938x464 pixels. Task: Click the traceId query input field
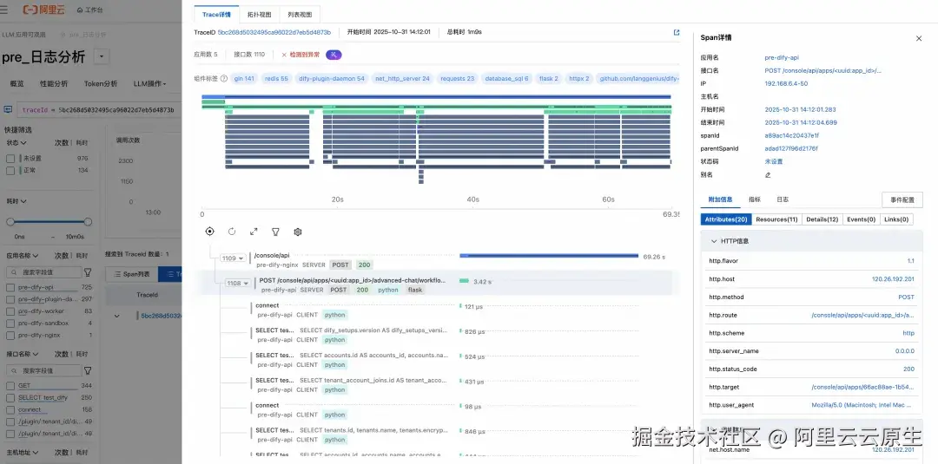click(x=98, y=110)
